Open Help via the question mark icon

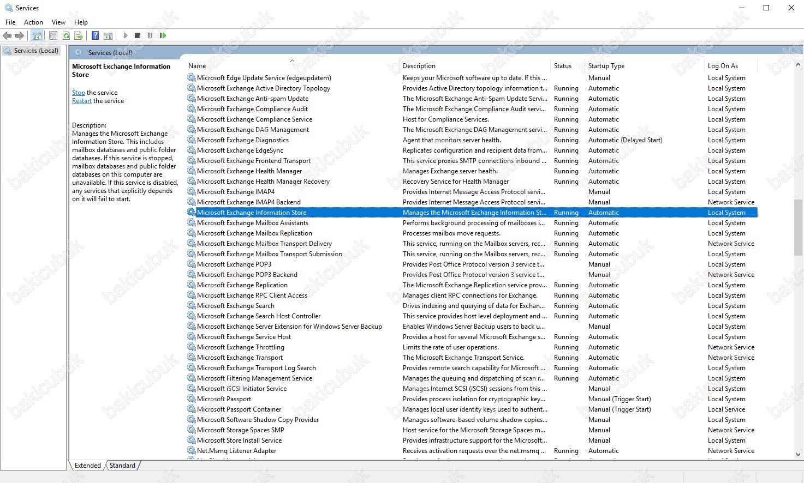coord(95,36)
